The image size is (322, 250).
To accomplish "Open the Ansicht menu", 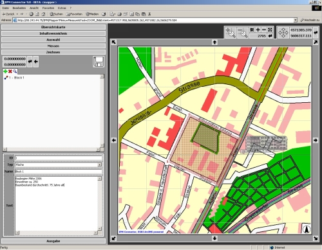I will [34, 8].
